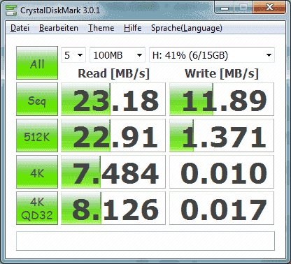
Task: Open the Hilfe menu
Action: point(132,28)
